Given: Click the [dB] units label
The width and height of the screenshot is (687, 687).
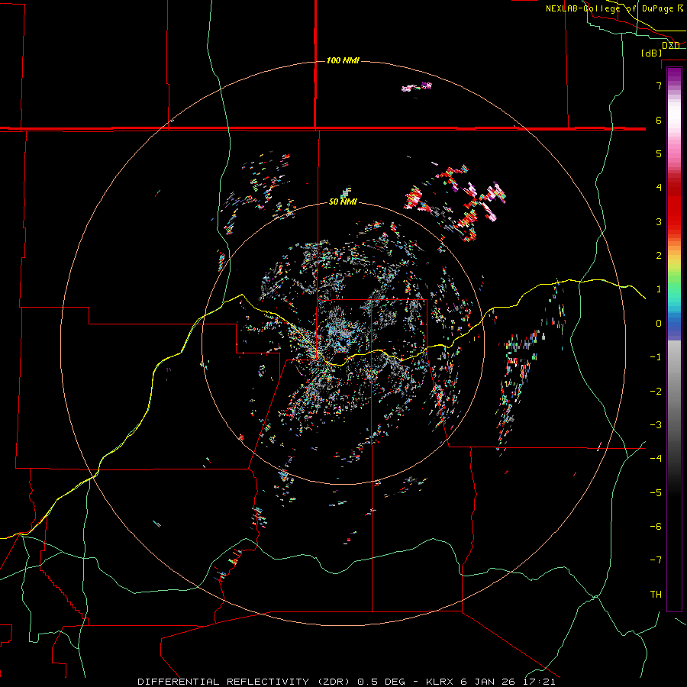Looking at the screenshot, I should pyautogui.click(x=652, y=53).
